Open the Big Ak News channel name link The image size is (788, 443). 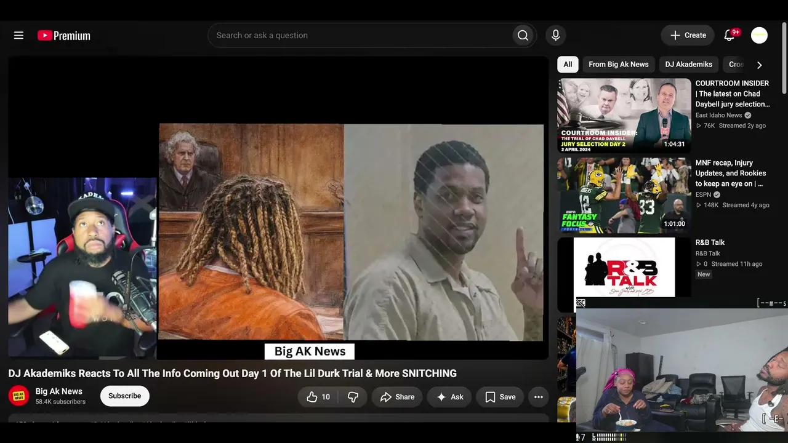58,391
